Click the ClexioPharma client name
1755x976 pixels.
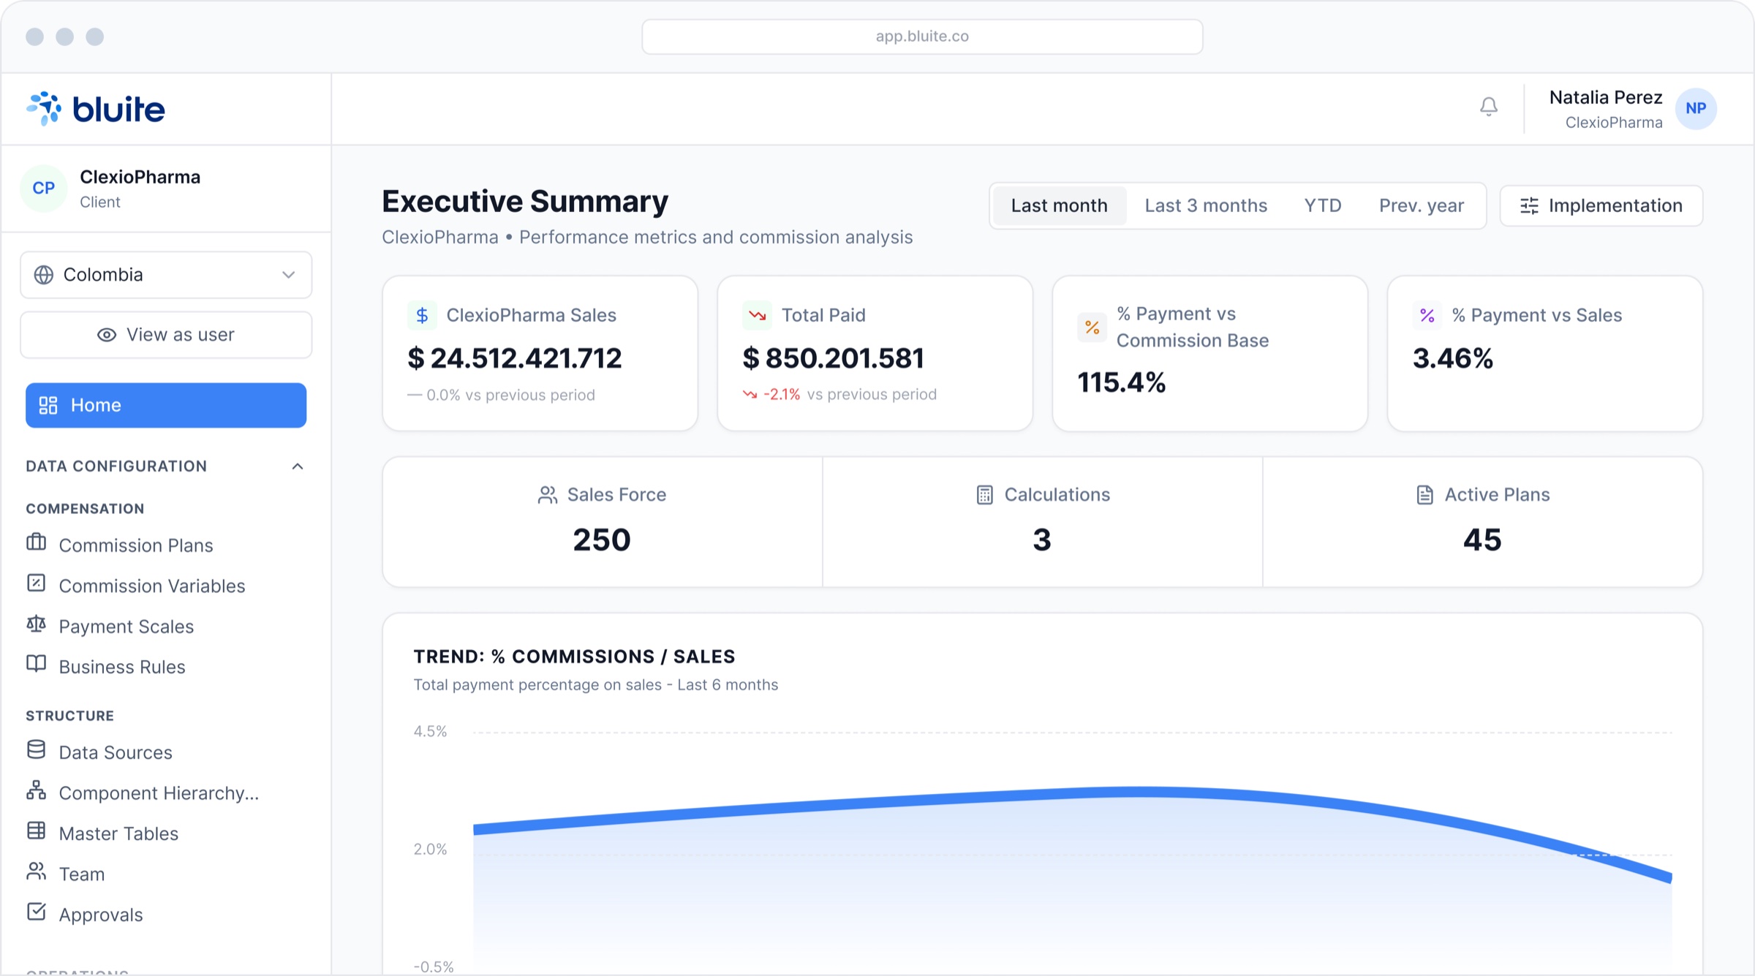[140, 177]
